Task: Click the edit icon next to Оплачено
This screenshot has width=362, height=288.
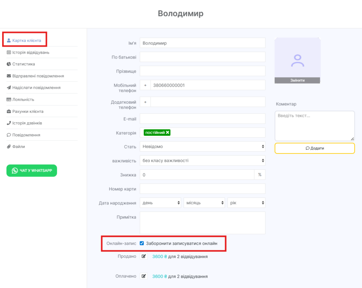Action: (x=144, y=276)
